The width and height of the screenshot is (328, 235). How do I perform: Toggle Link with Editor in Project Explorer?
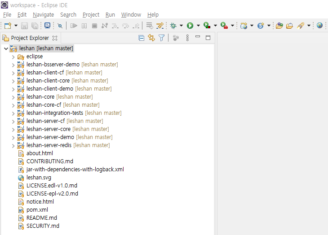pos(151,38)
